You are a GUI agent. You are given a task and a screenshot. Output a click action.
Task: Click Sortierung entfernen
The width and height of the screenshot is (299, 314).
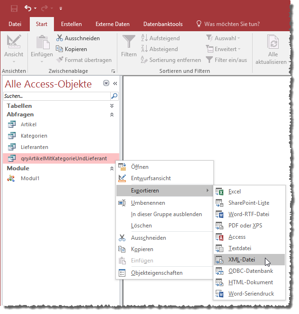point(171,60)
